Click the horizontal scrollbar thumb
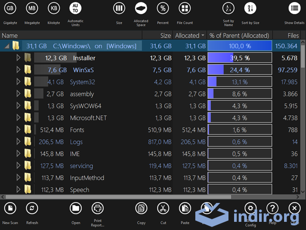Screen dimensions: 306x230 (x=118, y=197)
